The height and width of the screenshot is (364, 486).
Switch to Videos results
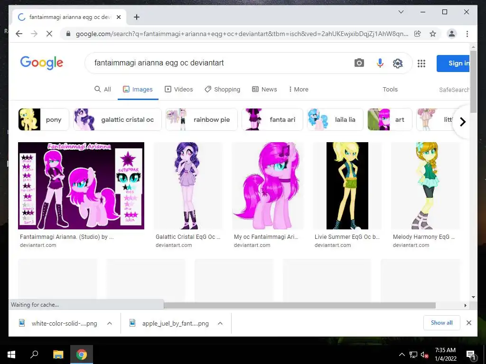click(178, 89)
